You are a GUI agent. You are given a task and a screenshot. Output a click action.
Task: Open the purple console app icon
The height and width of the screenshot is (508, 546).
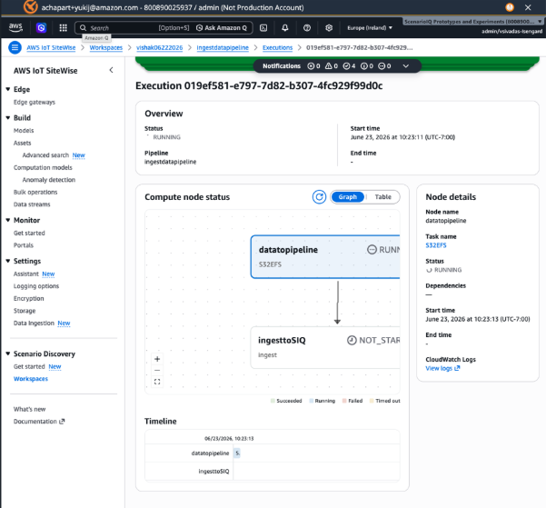[x=41, y=28]
